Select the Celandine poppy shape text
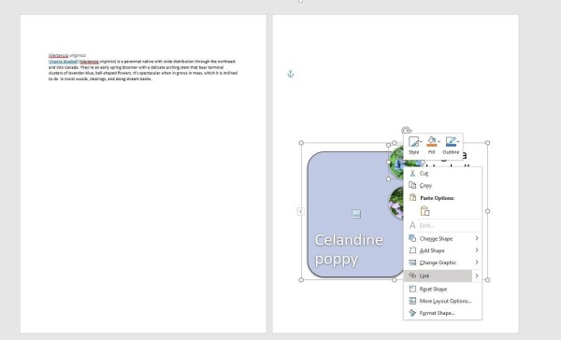Screen dimensions: 561x340 click(349, 249)
